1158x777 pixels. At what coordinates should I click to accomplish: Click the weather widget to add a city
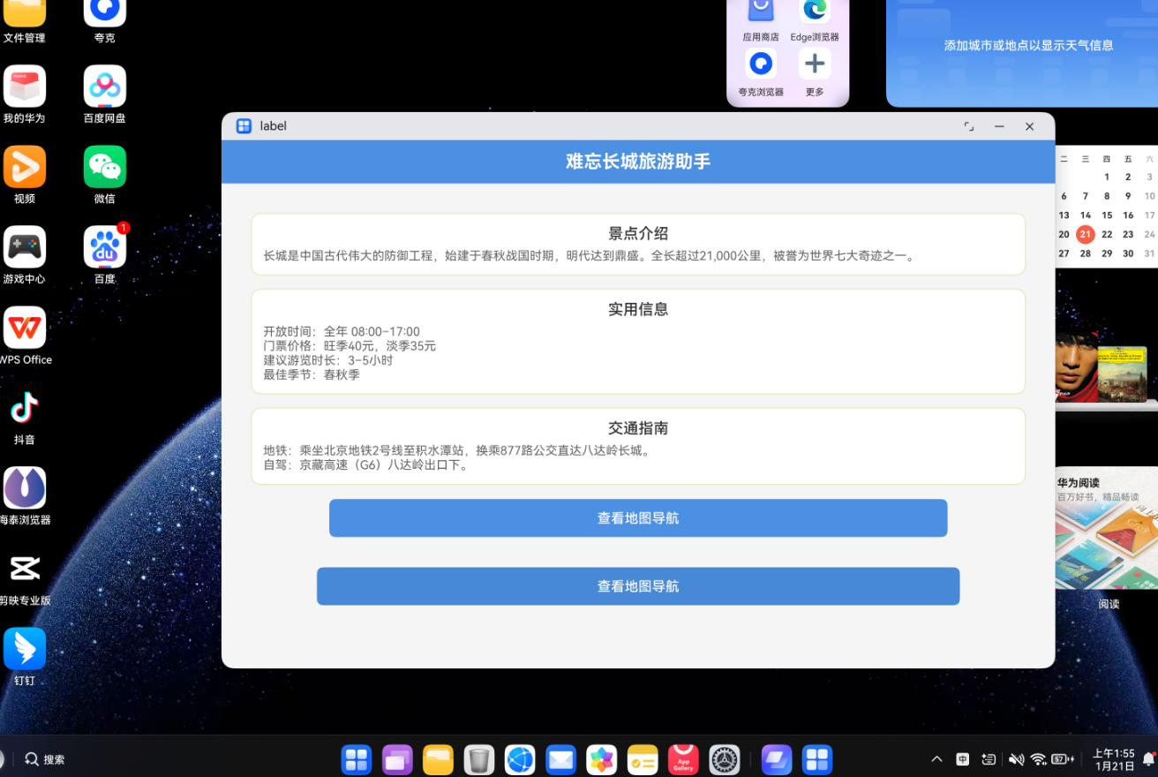click(1027, 45)
